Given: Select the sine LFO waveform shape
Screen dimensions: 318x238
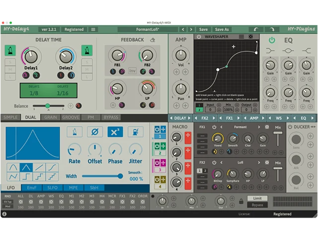Looking at the screenshot, I should point(13,168).
